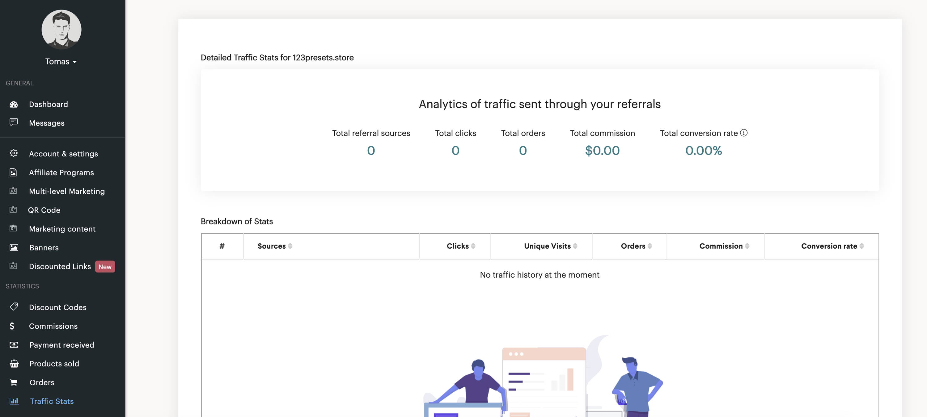The image size is (927, 417).
Task: Click the Commissions dollar sign icon
Action: tap(12, 326)
